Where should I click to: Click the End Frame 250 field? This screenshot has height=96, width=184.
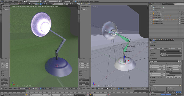click(174, 68)
